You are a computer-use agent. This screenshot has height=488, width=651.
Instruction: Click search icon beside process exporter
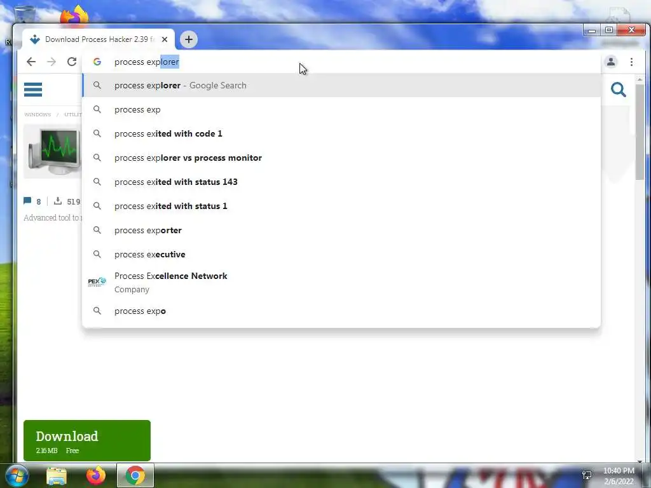click(x=97, y=230)
